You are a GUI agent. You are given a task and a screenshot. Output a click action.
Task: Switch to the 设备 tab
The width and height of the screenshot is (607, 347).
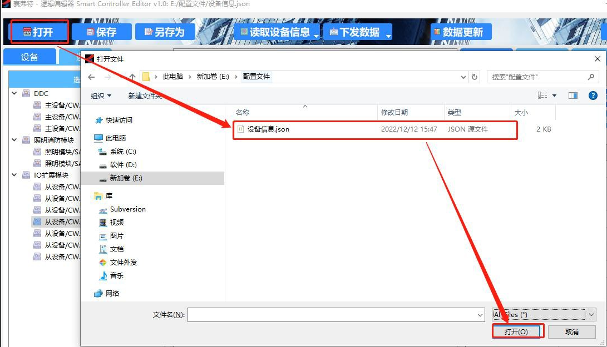point(29,57)
